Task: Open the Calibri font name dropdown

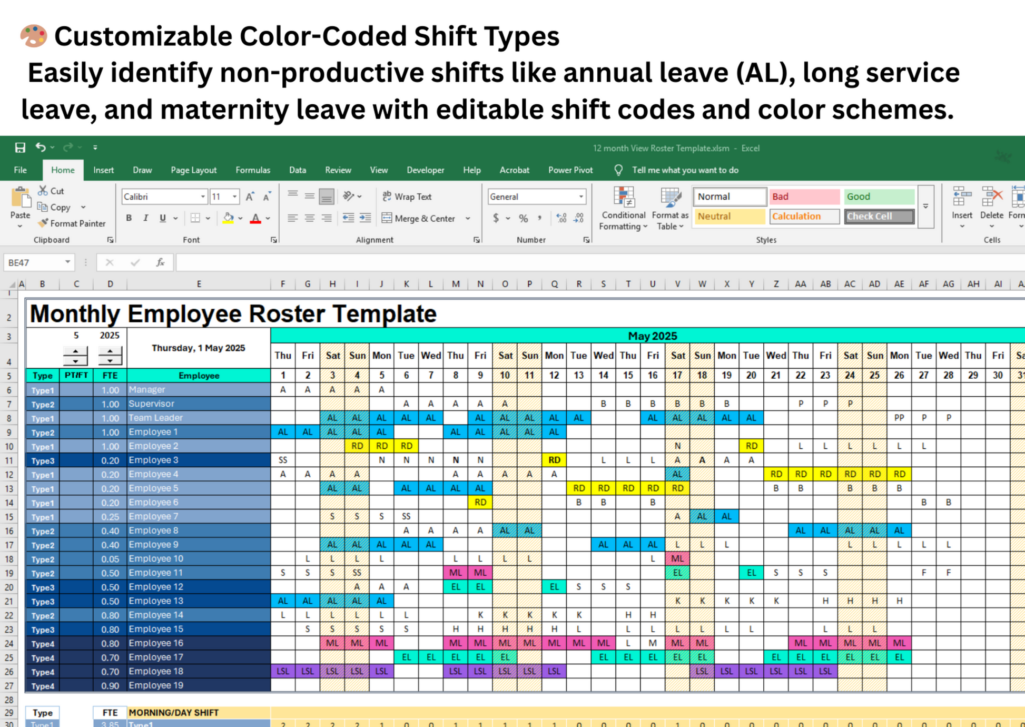Action: click(x=203, y=197)
